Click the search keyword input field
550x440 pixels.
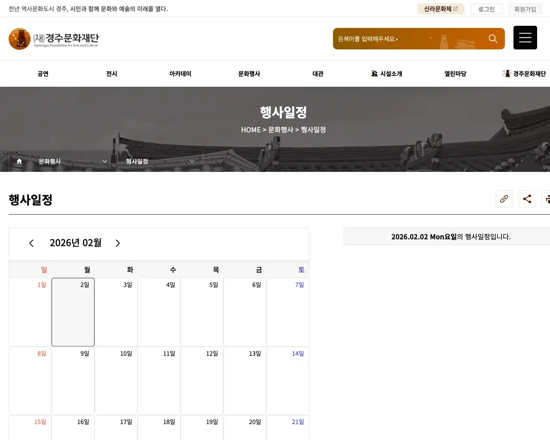tap(408, 39)
